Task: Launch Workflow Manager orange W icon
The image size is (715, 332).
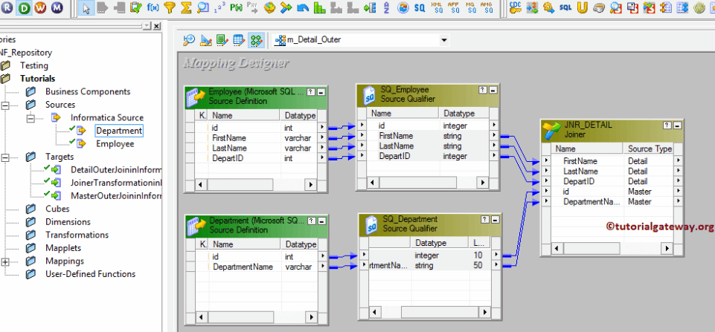Action: point(40,7)
